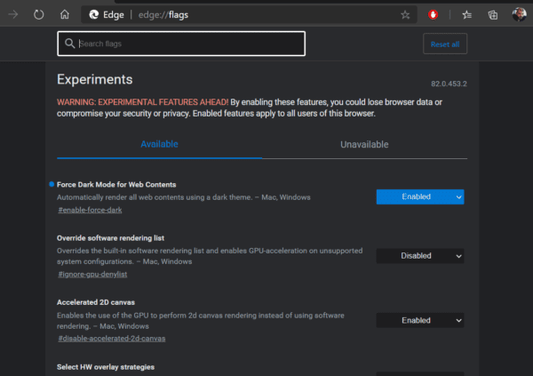Click the Accelerated 2D canvas title
The height and width of the screenshot is (376, 533).
pos(96,302)
